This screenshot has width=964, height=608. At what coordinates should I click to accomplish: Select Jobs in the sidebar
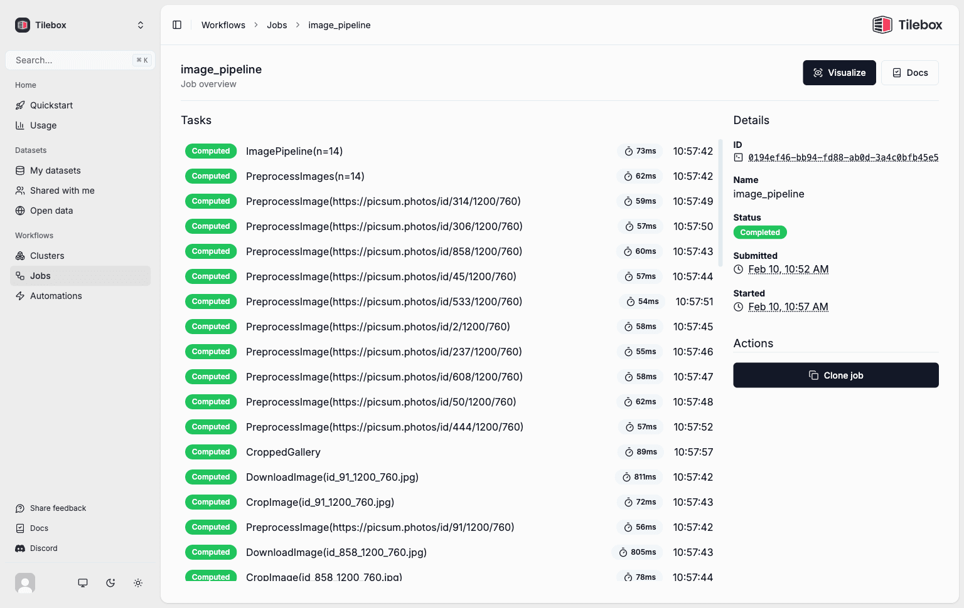point(80,276)
